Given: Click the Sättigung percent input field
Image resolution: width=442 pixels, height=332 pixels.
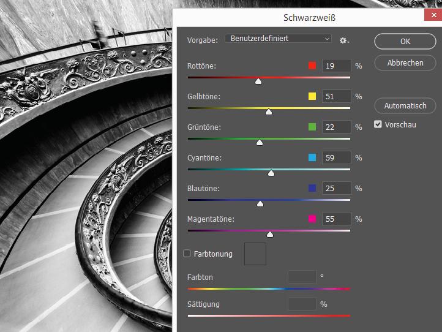Looking at the screenshot, I should pyautogui.click(x=302, y=304).
